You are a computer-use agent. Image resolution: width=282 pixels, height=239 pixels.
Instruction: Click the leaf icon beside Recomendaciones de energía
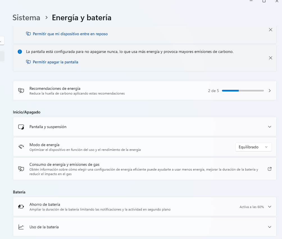click(21, 91)
